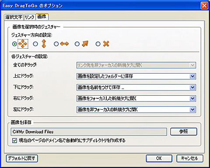Select the X (disabled) gesture radio button

(x=98, y=44)
